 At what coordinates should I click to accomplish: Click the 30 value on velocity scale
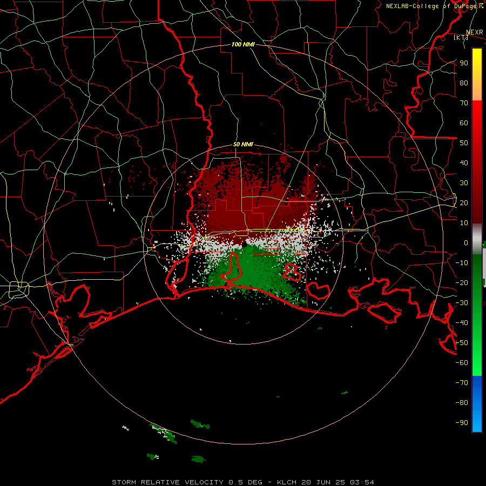(x=464, y=183)
